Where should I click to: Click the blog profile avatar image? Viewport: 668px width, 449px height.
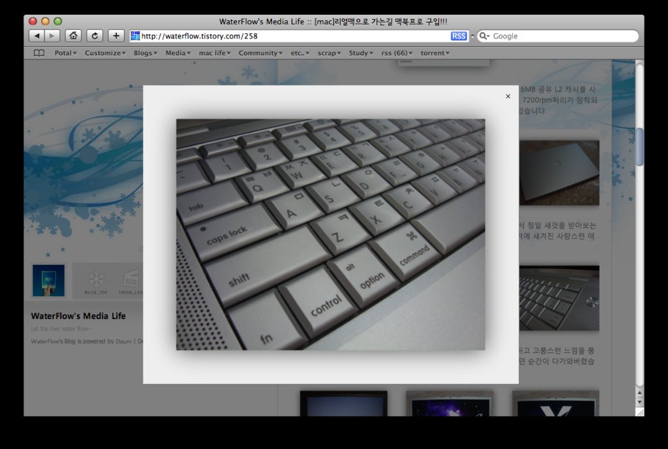pyautogui.click(x=48, y=281)
